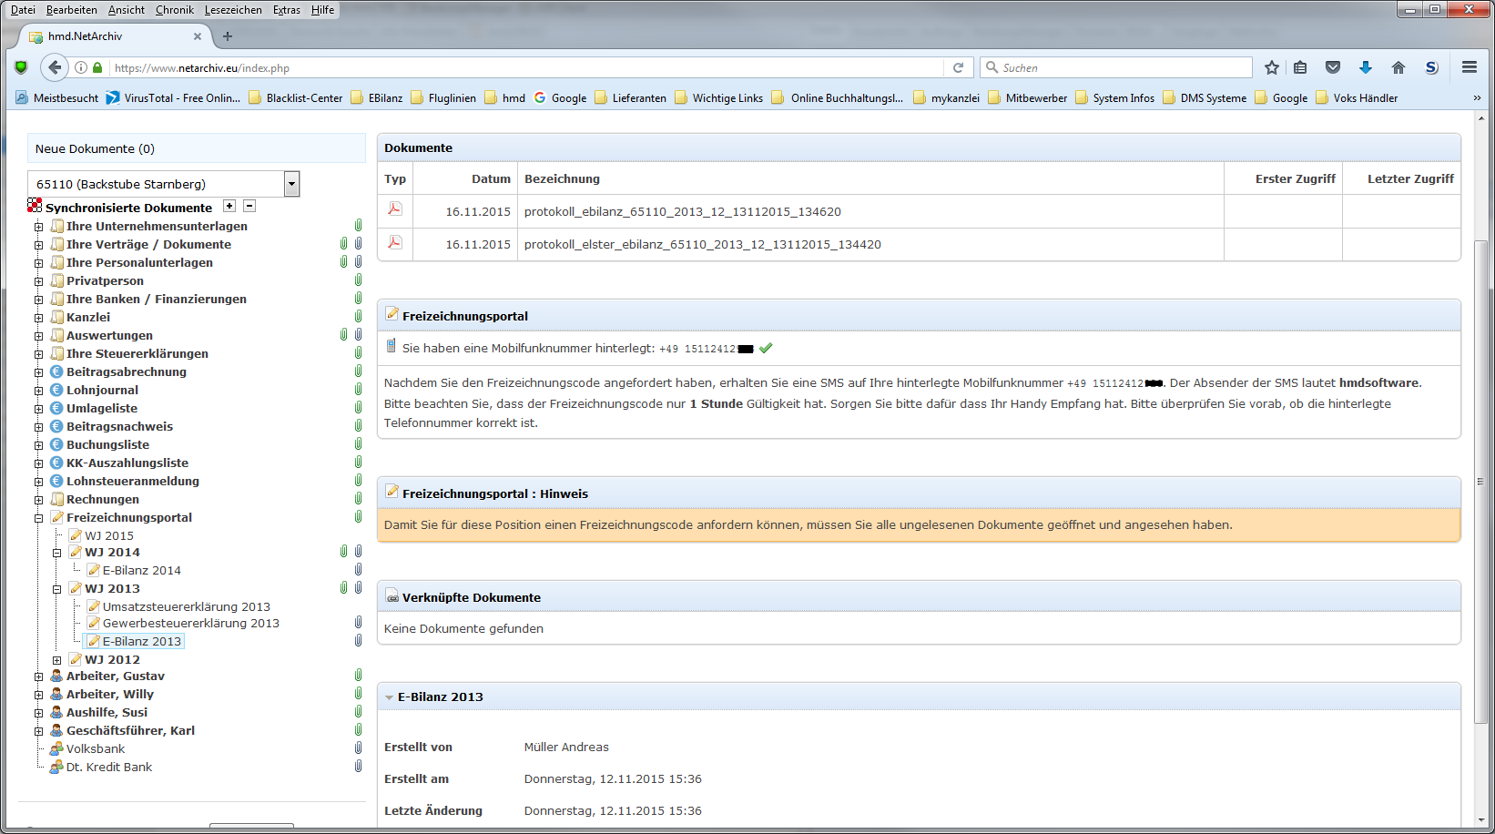Select Gewerbesteuererklärung 2013 in the tree
Viewport: 1495px width, 834px height.
coord(190,624)
